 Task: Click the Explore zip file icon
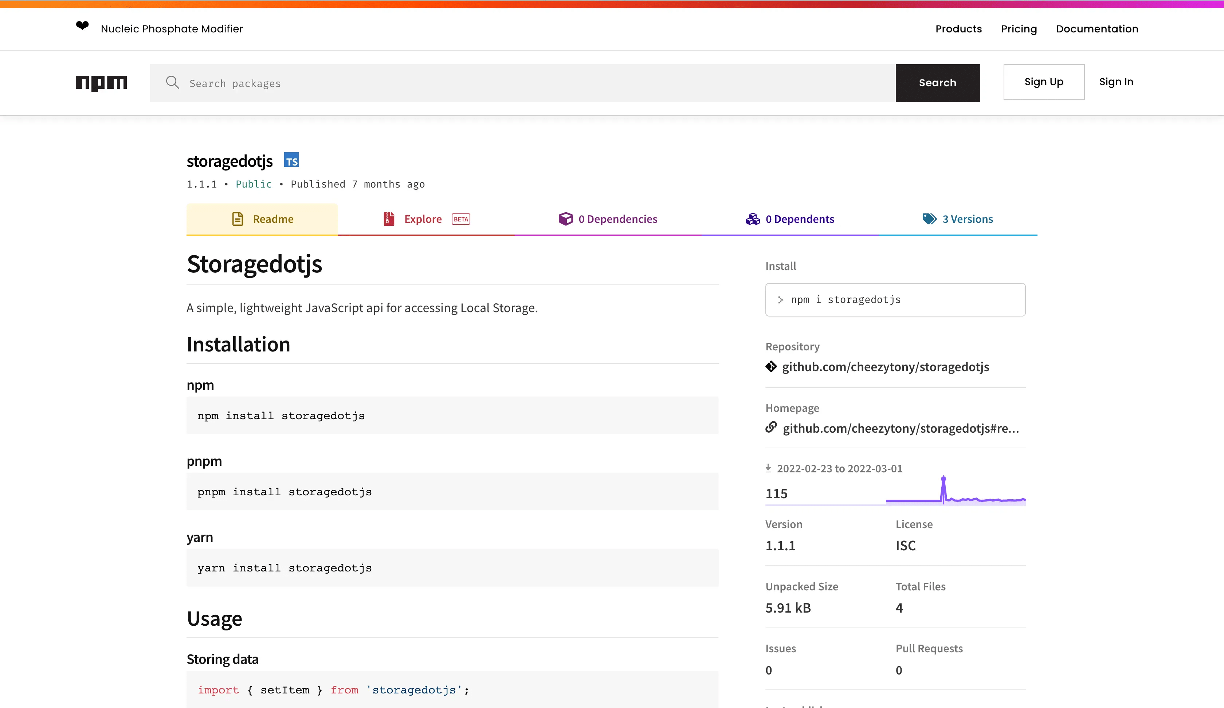389,219
